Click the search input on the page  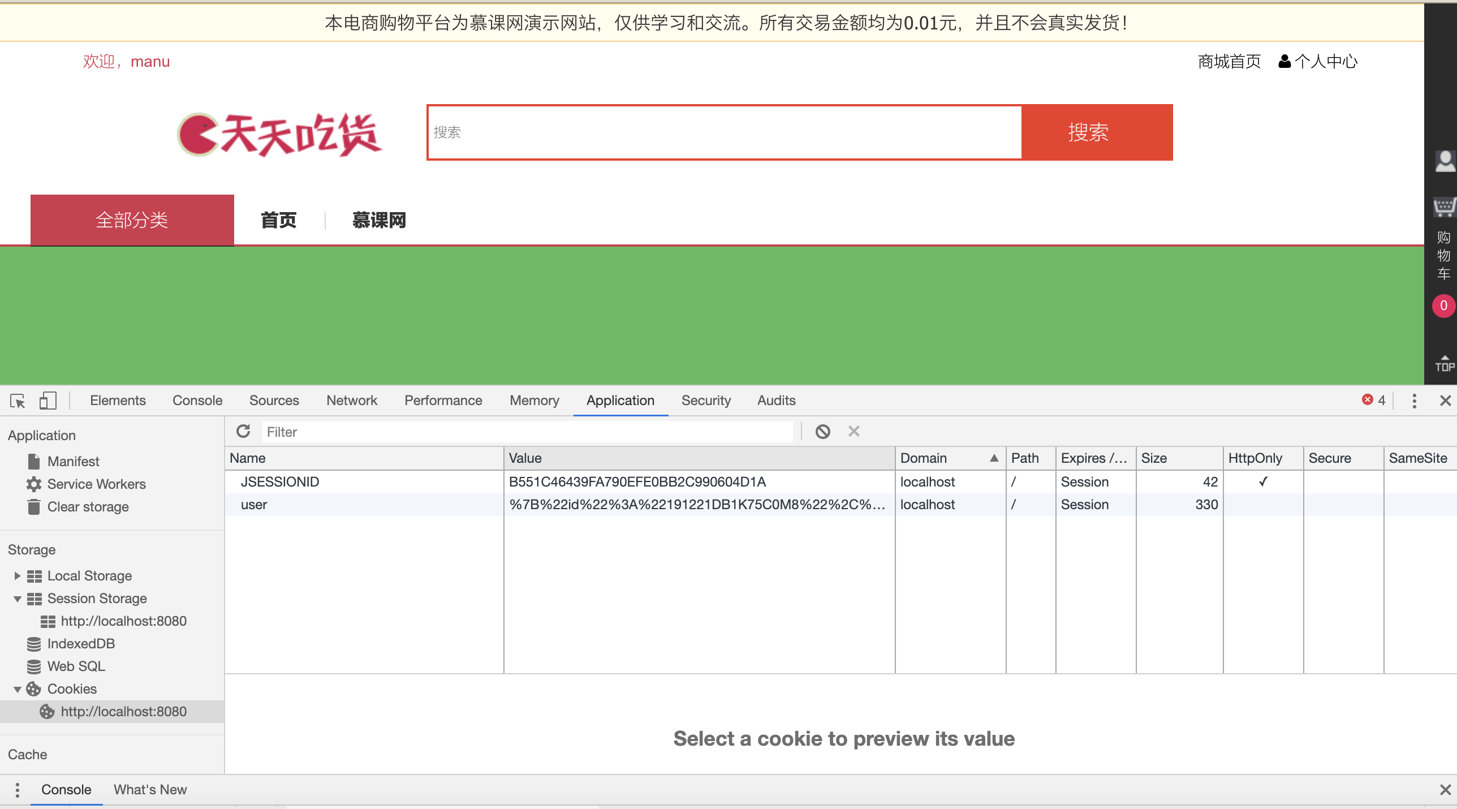[x=725, y=132]
